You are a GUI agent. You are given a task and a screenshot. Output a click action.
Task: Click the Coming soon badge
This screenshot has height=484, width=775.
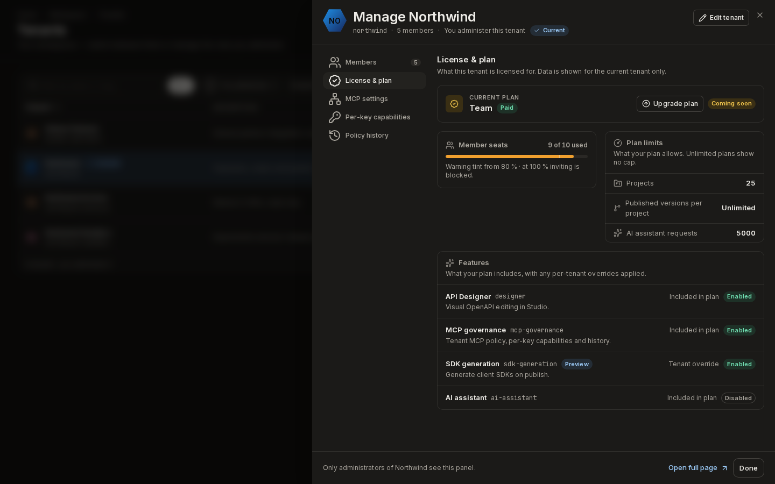click(x=731, y=104)
